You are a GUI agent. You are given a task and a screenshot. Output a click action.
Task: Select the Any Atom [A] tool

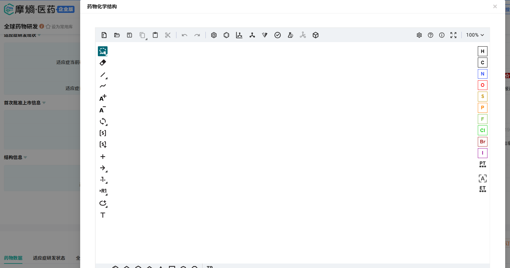(x=482, y=178)
